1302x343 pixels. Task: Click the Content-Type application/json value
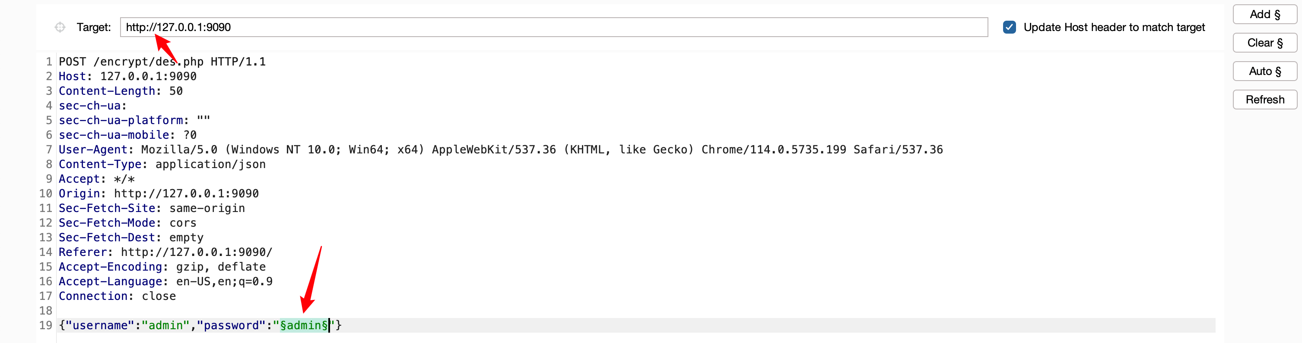pos(210,164)
